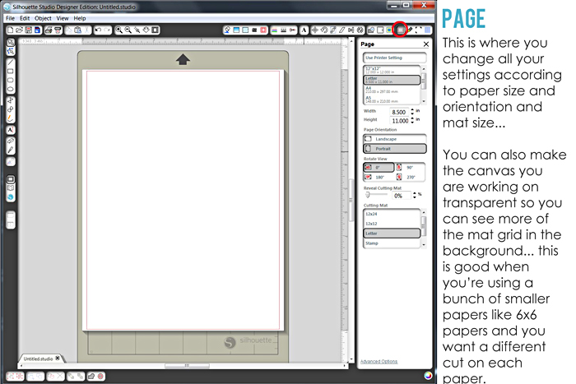Open the Rotate window icon
The height and width of the screenshot is (384, 576).
(324, 30)
